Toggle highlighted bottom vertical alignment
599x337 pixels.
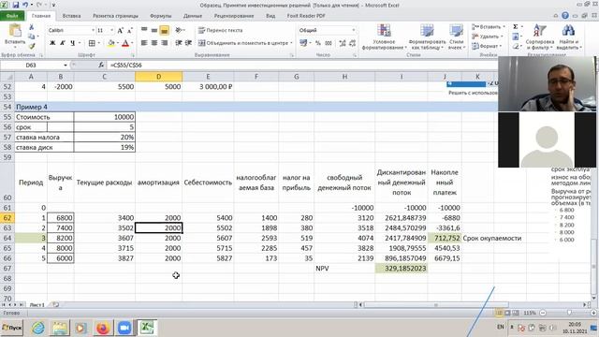(x=165, y=30)
